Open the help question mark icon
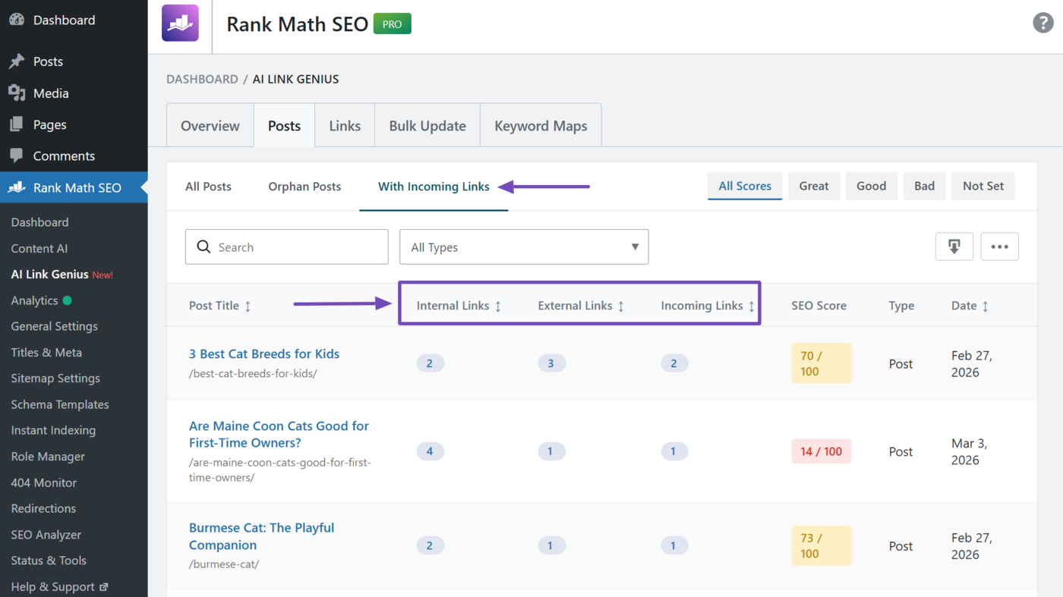The height and width of the screenshot is (597, 1063). click(x=1043, y=23)
